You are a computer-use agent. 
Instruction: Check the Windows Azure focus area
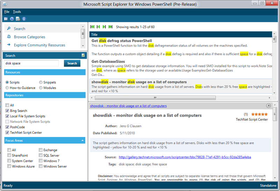click(x=9, y=166)
